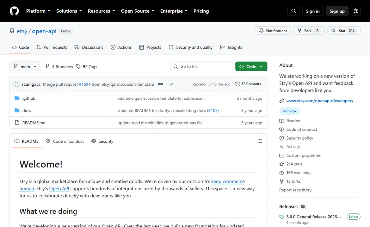The image size is (370, 227).
Task: Open Pricing in top navigation
Action: click(x=201, y=11)
